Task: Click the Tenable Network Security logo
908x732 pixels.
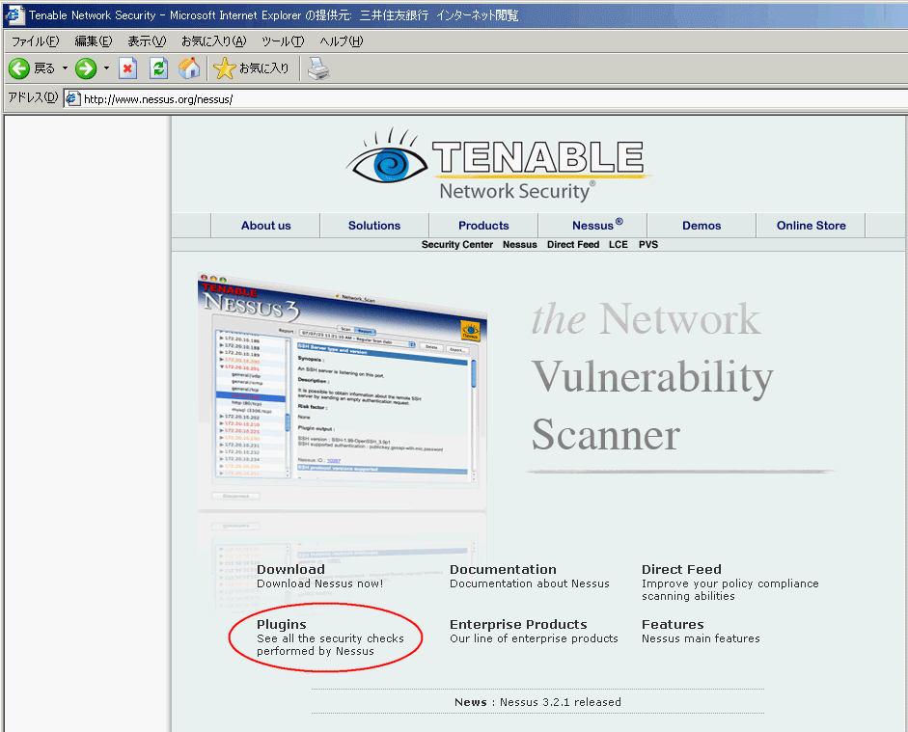Action: click(x=499, y=164)
